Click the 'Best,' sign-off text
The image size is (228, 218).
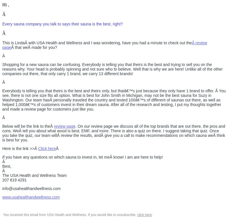click(7, 166)
